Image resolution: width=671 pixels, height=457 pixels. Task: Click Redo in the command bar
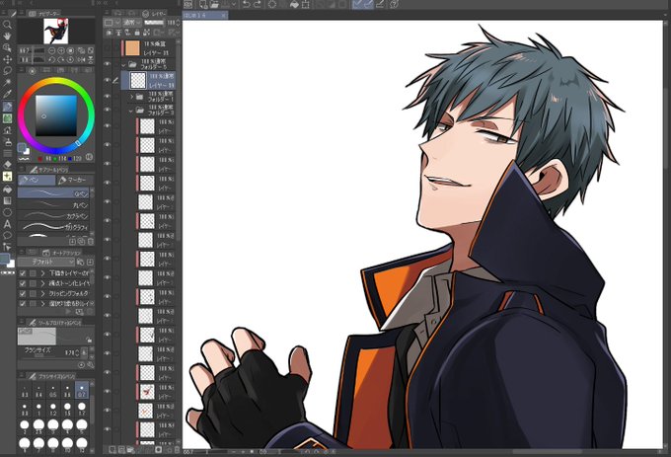[x=257, y=4]
